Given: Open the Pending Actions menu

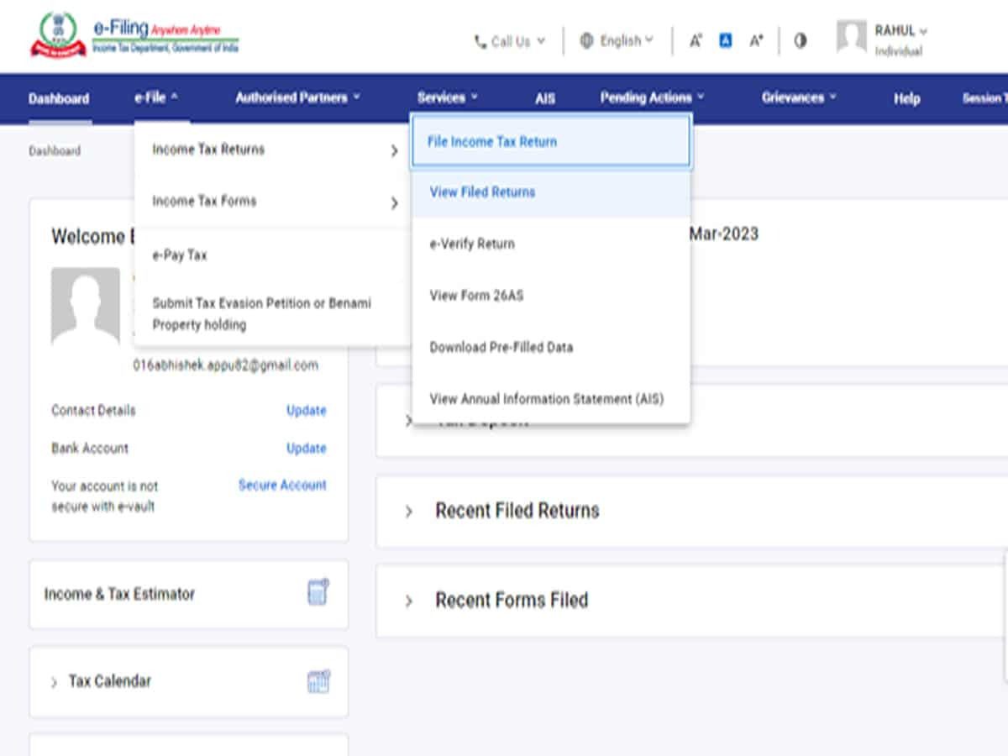Looking at the screenshot, I should click(x=652, y=98).
